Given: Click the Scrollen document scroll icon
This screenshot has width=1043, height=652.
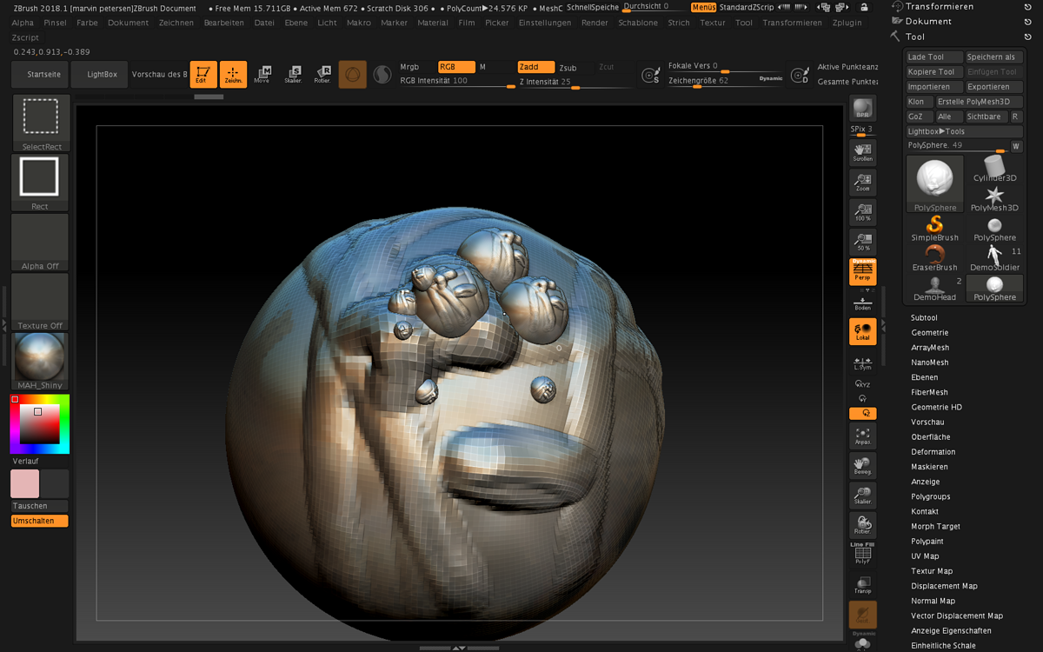Looking at the screenshot, I should (x=862, y=152).
